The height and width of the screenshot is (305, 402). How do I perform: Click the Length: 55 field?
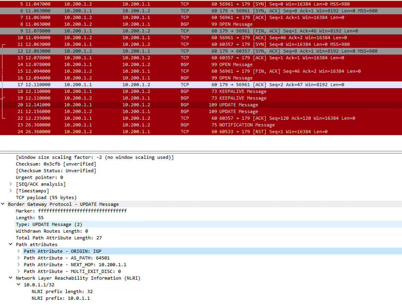[30, 218]
